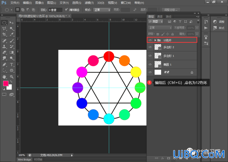Viewport: 228px width, 162px height.
Task: Select the Magic Wand tool
Action: (12, 28)
